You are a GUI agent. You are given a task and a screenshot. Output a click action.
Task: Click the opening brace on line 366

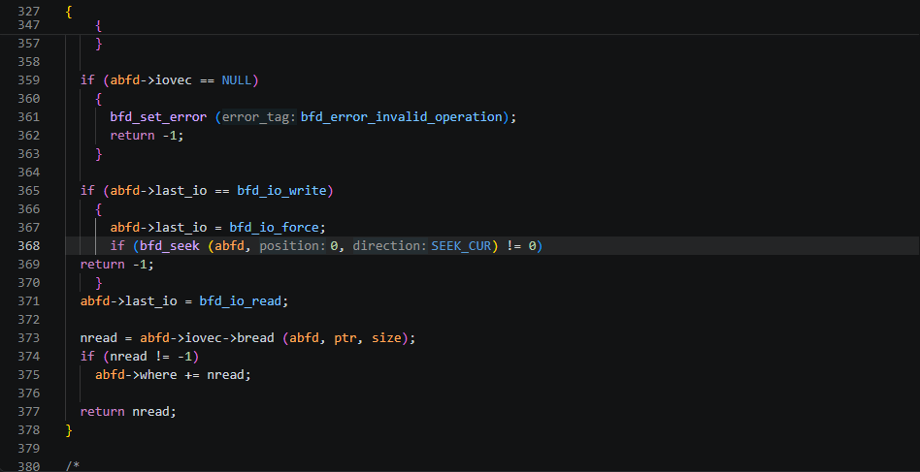point(99,209)
